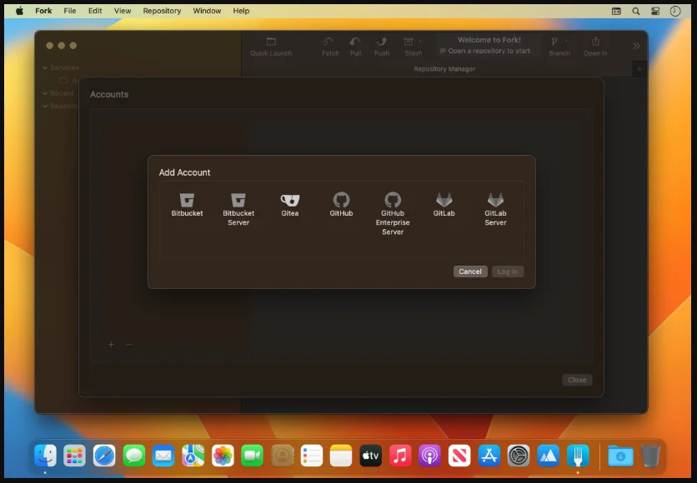Select the Bitbucket account type
The image size is (697, 483).
(x=187, y=205)
